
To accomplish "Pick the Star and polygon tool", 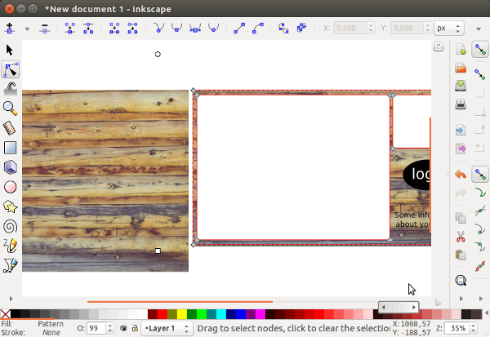I will (11, 206).
